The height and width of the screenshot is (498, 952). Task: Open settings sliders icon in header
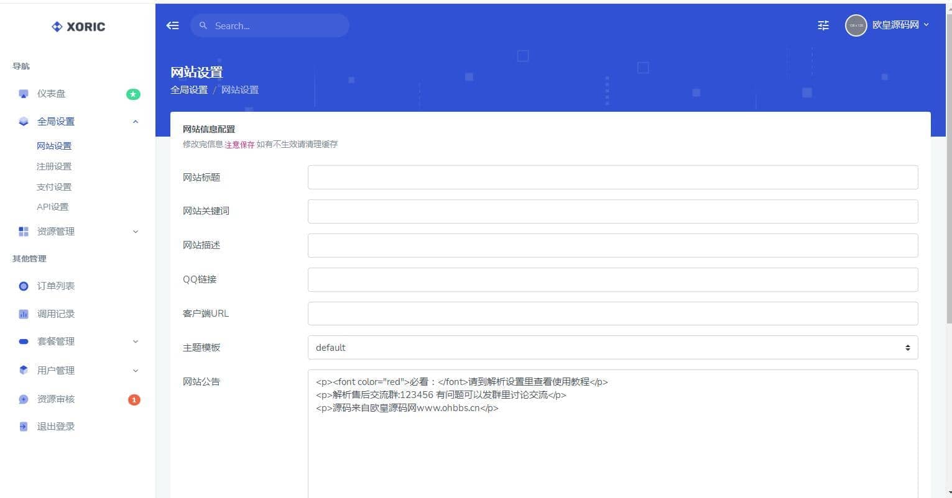[823, 25]
